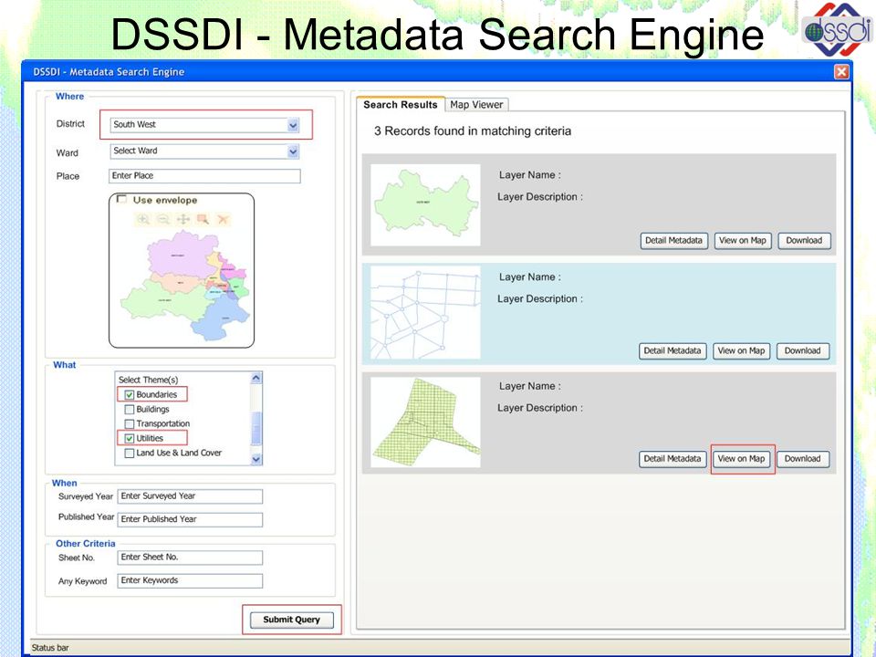Select the clear envelope X tool
Image resolution: width=876 pixels, height=657 pixels.
tap(223, 220)
